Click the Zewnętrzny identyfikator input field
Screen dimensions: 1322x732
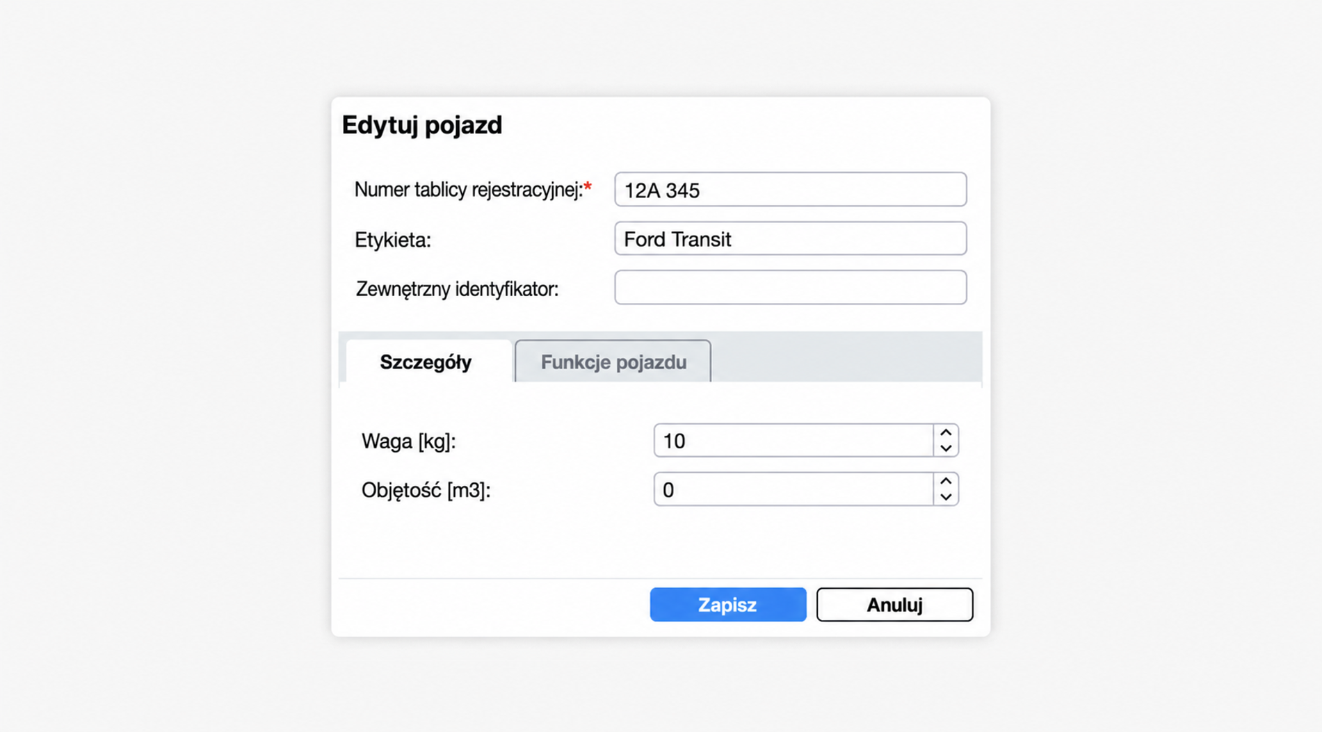point(790,287)
